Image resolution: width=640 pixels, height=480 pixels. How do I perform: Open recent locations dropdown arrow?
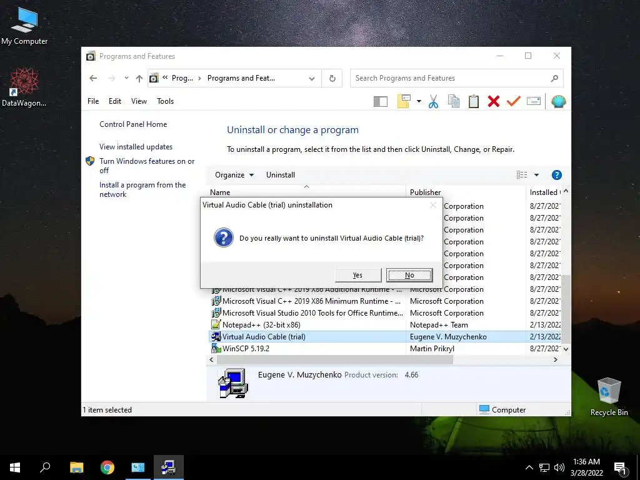(x=126, y=78)
